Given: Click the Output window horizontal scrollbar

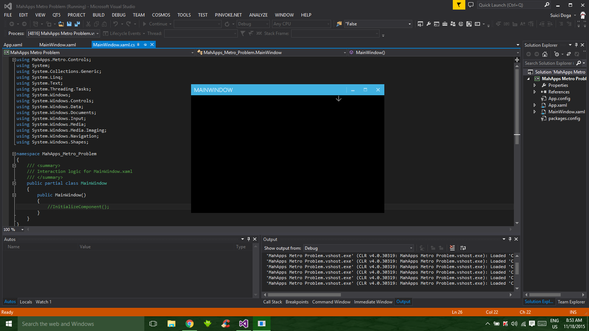Looking at the screenshot, I should point(304,295).
